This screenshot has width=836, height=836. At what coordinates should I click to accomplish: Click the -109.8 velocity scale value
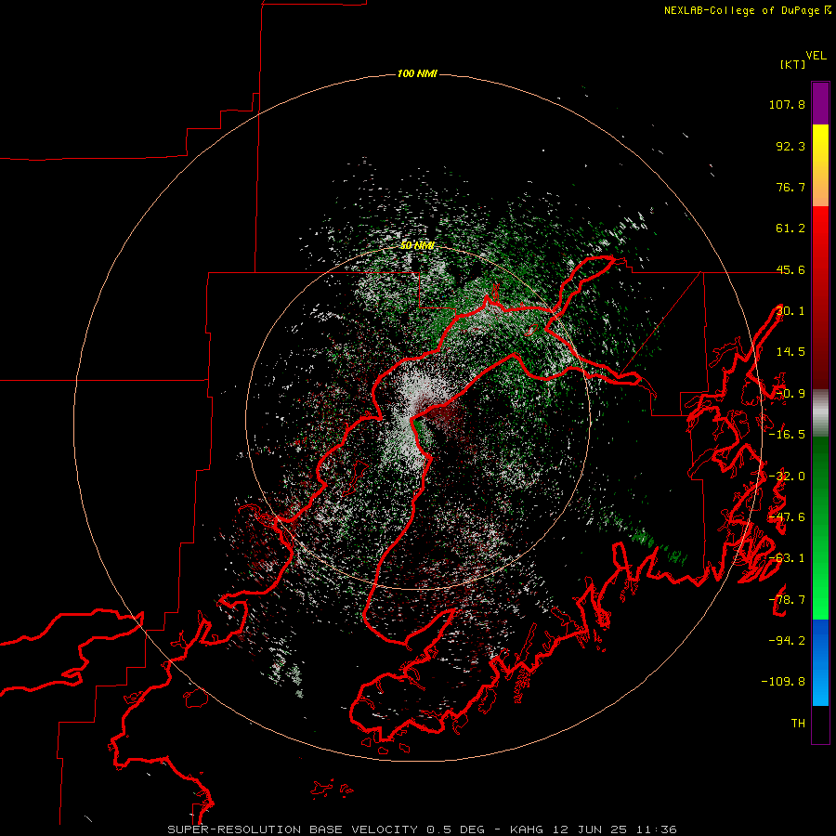point(783,682)
